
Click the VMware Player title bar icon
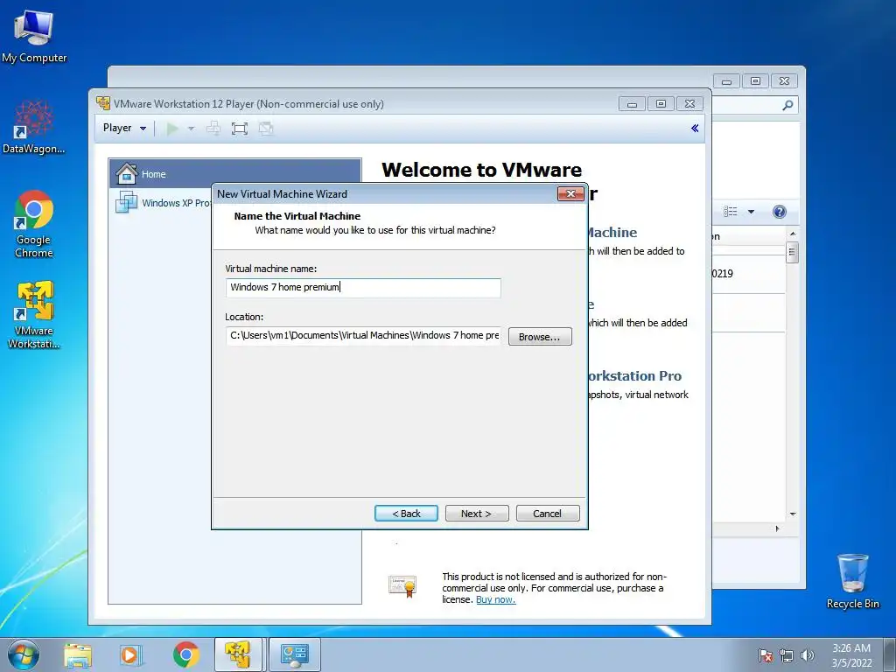coord(103,103)
